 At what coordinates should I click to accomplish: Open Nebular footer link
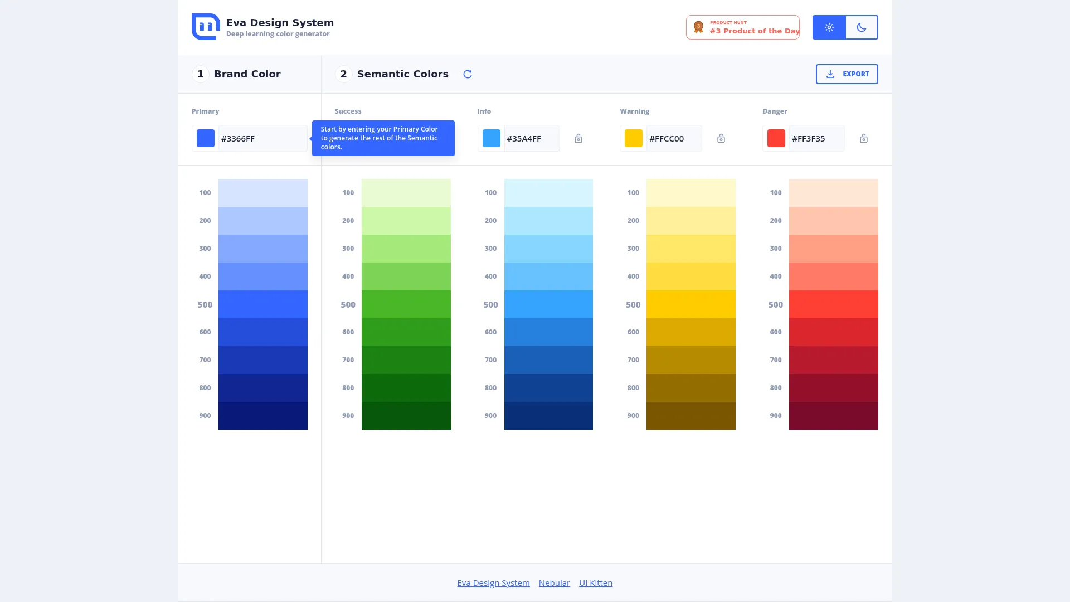click(555, 582)
